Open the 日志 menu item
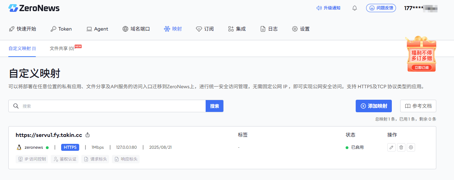 pyautogui.click(x=269, y=29)
